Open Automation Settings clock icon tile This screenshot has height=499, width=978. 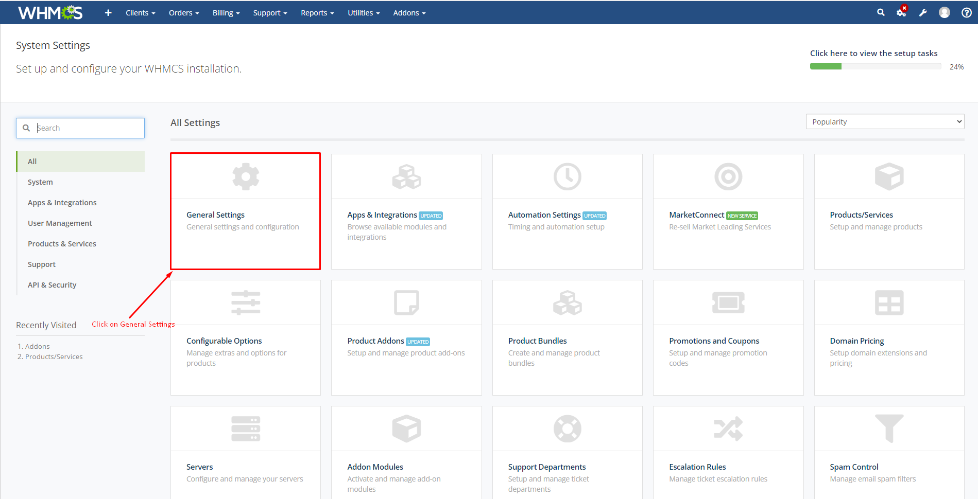pos(567,177)
